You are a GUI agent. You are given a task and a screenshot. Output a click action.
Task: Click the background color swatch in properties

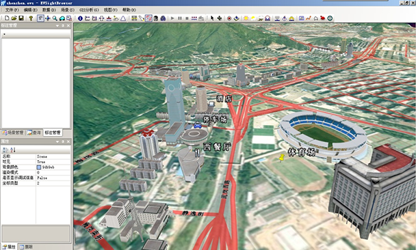(39, 167)
